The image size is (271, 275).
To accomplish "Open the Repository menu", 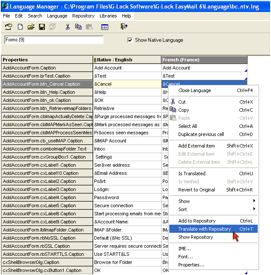I will coord(83,16).
